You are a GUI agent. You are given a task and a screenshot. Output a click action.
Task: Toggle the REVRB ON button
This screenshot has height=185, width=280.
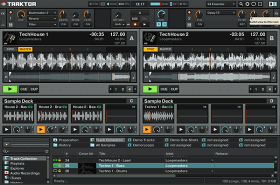tap(75, 24)
